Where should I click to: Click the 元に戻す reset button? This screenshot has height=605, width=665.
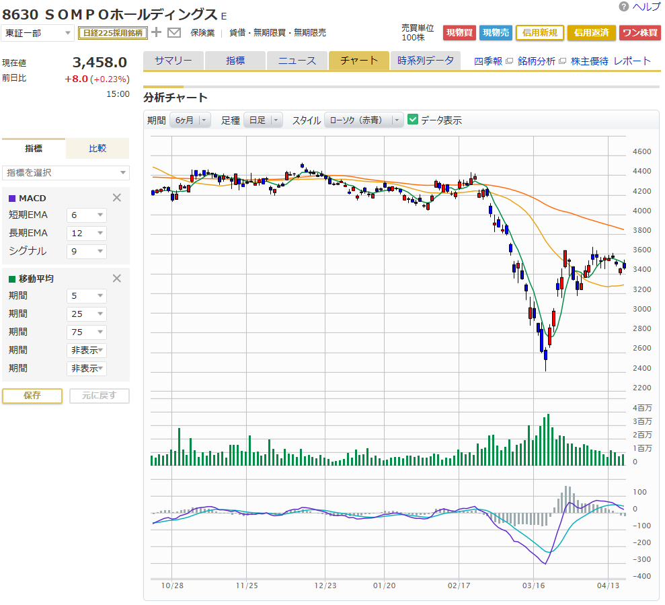100,396
